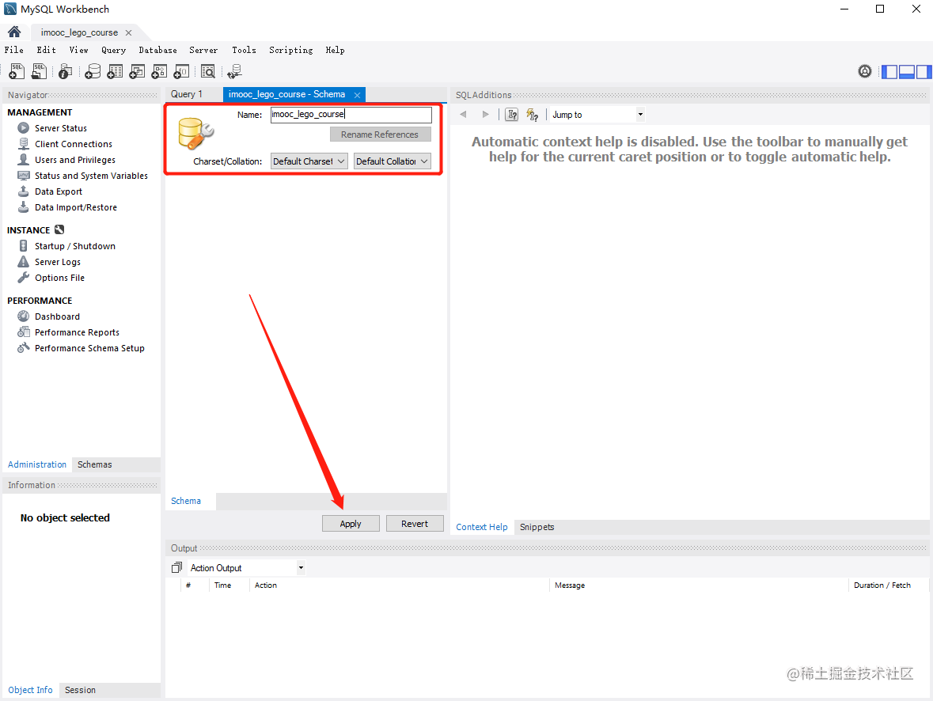The image size is (933, 701).
Task: Open the Default Charset dropdown
Action: coord(309,161)
